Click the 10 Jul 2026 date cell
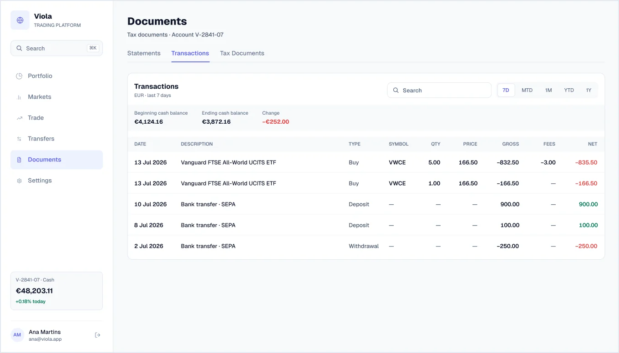Viewport: 619px width, 353px height. [151, 204]
